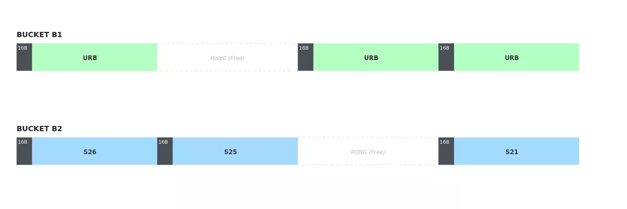627x209 pixels.
Task: Click the 16B header before S25
Action: point(165,151)
